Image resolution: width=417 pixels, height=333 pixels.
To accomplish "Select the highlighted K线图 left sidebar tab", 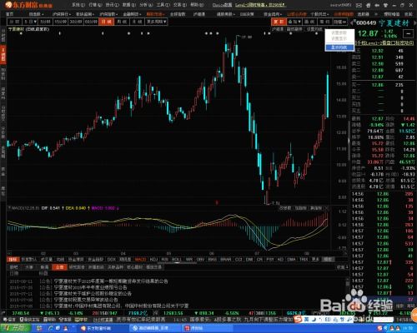I will [3, 55].
